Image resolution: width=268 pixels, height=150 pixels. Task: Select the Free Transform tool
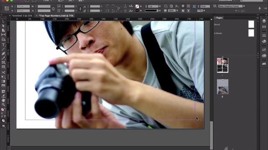pos(3,77)
